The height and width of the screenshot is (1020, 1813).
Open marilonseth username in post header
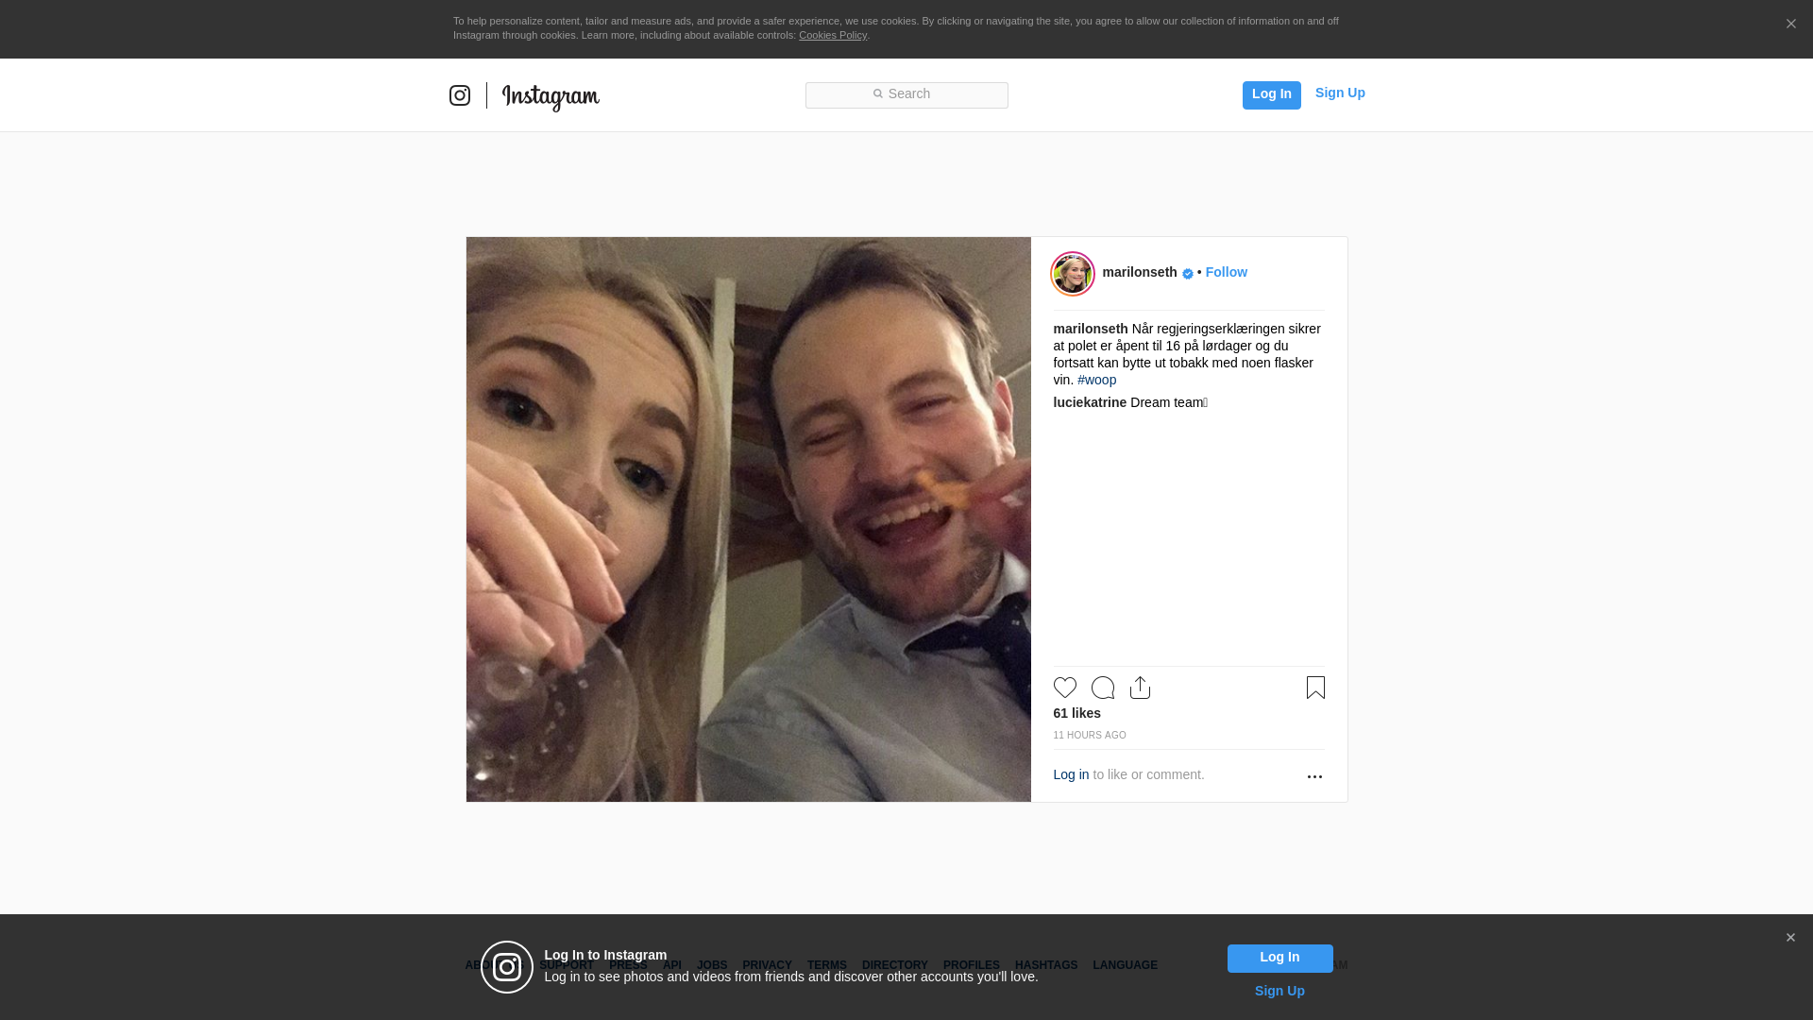coord(1140,272)
